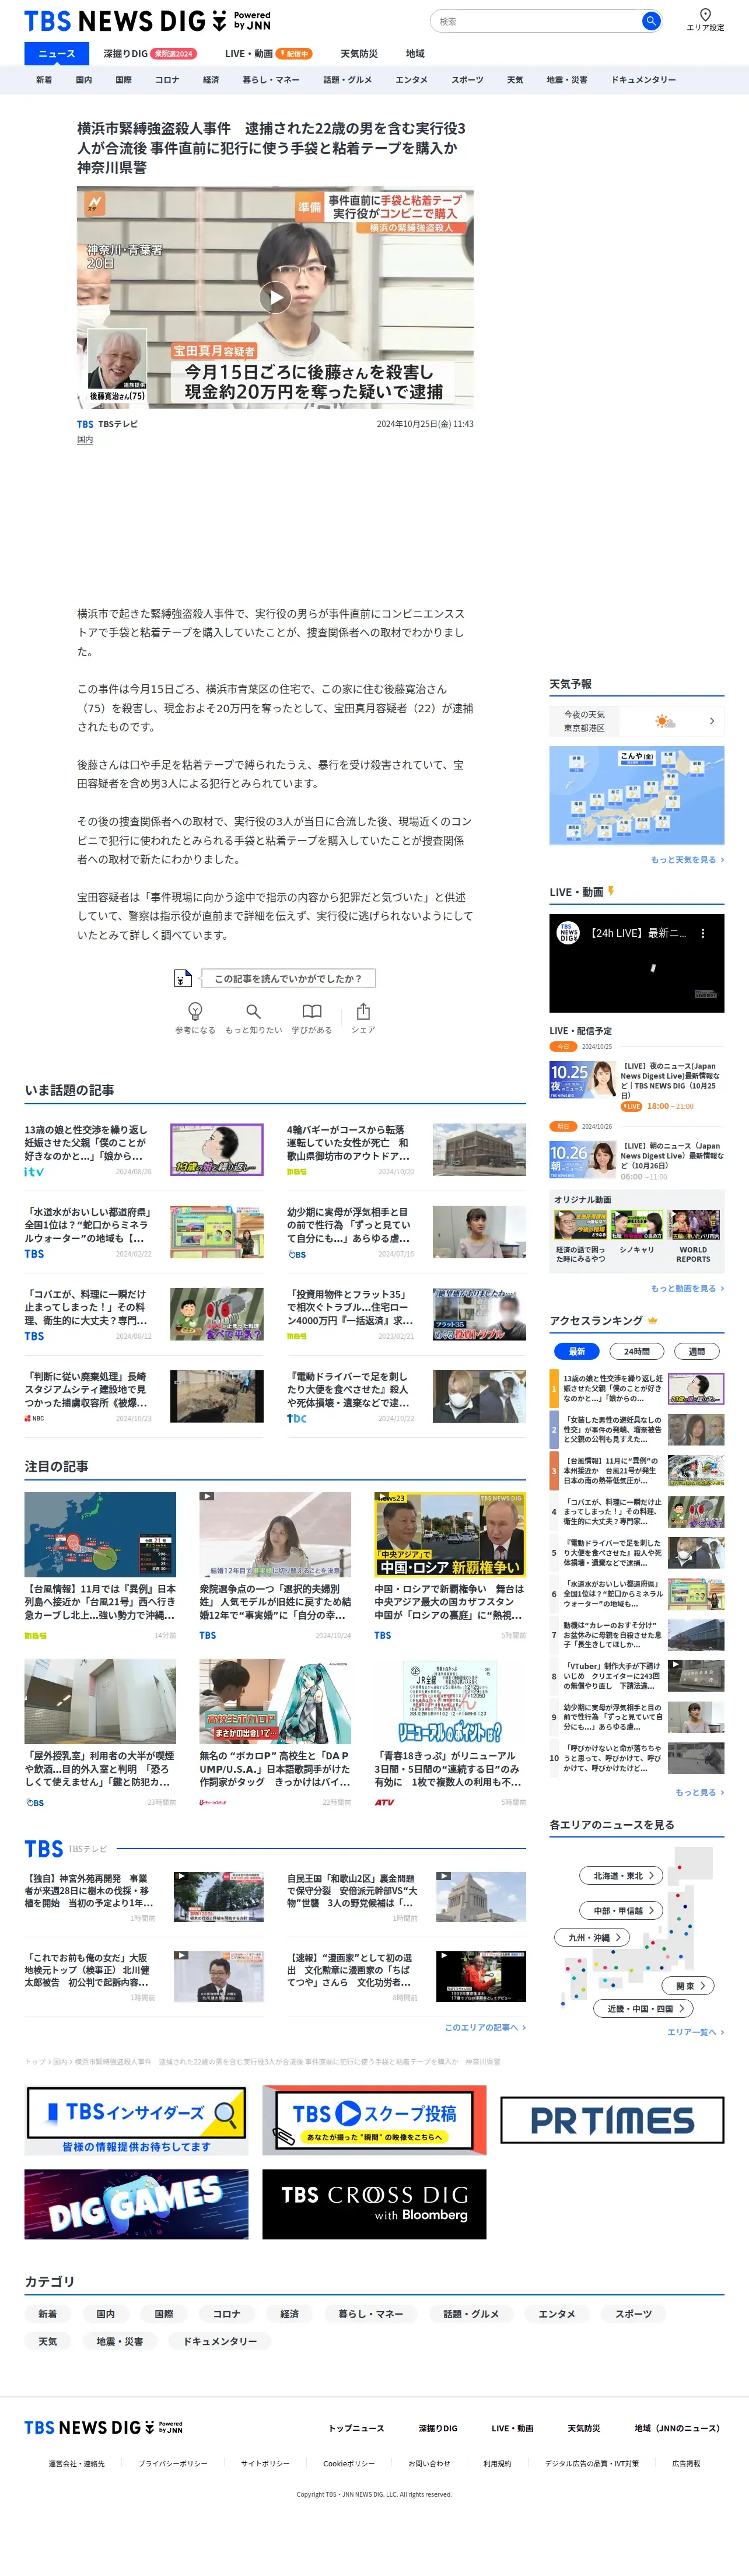Open YouTube live player three-dot menu
749x2576 pixels.
[703, 933]
